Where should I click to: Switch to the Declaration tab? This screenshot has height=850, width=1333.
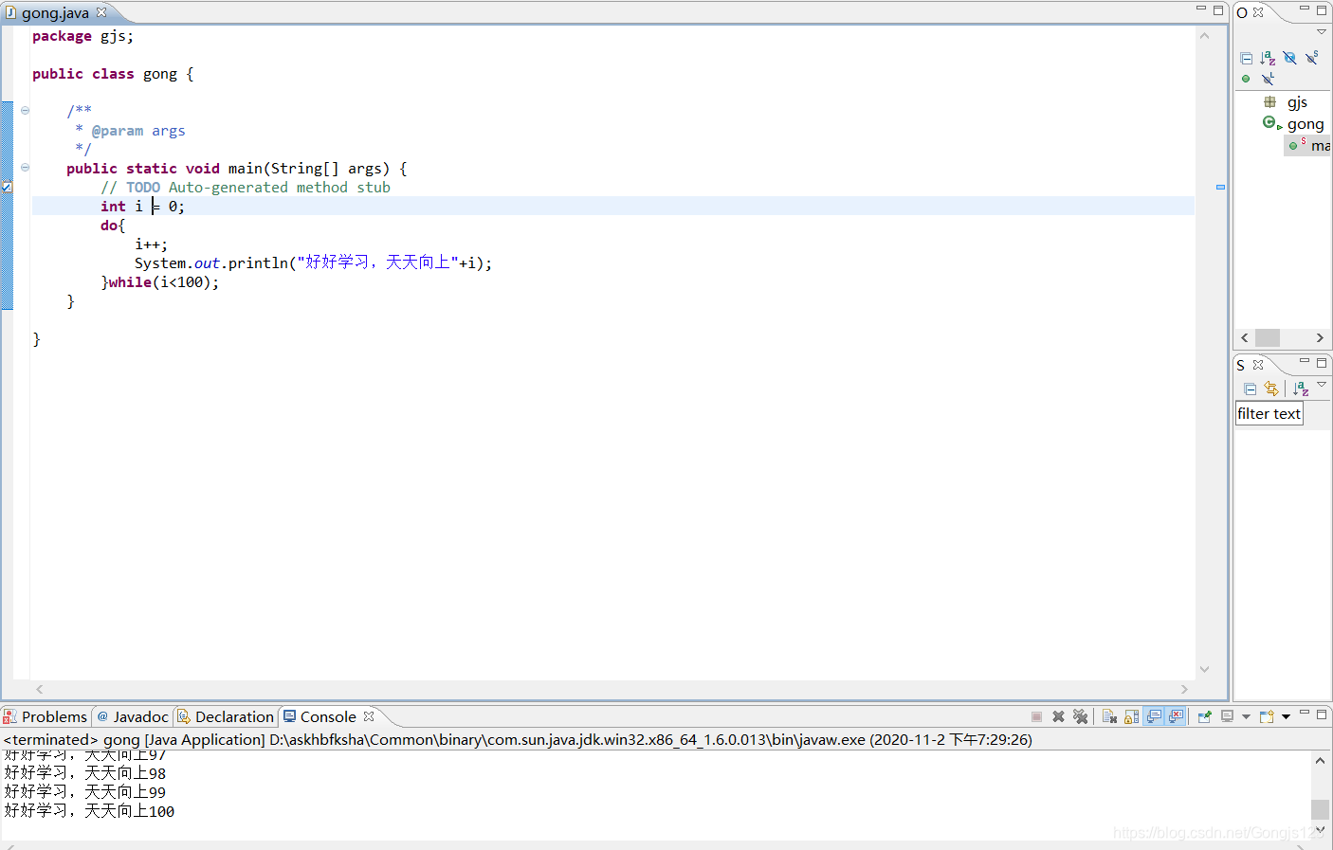click(x=226, y=717)
